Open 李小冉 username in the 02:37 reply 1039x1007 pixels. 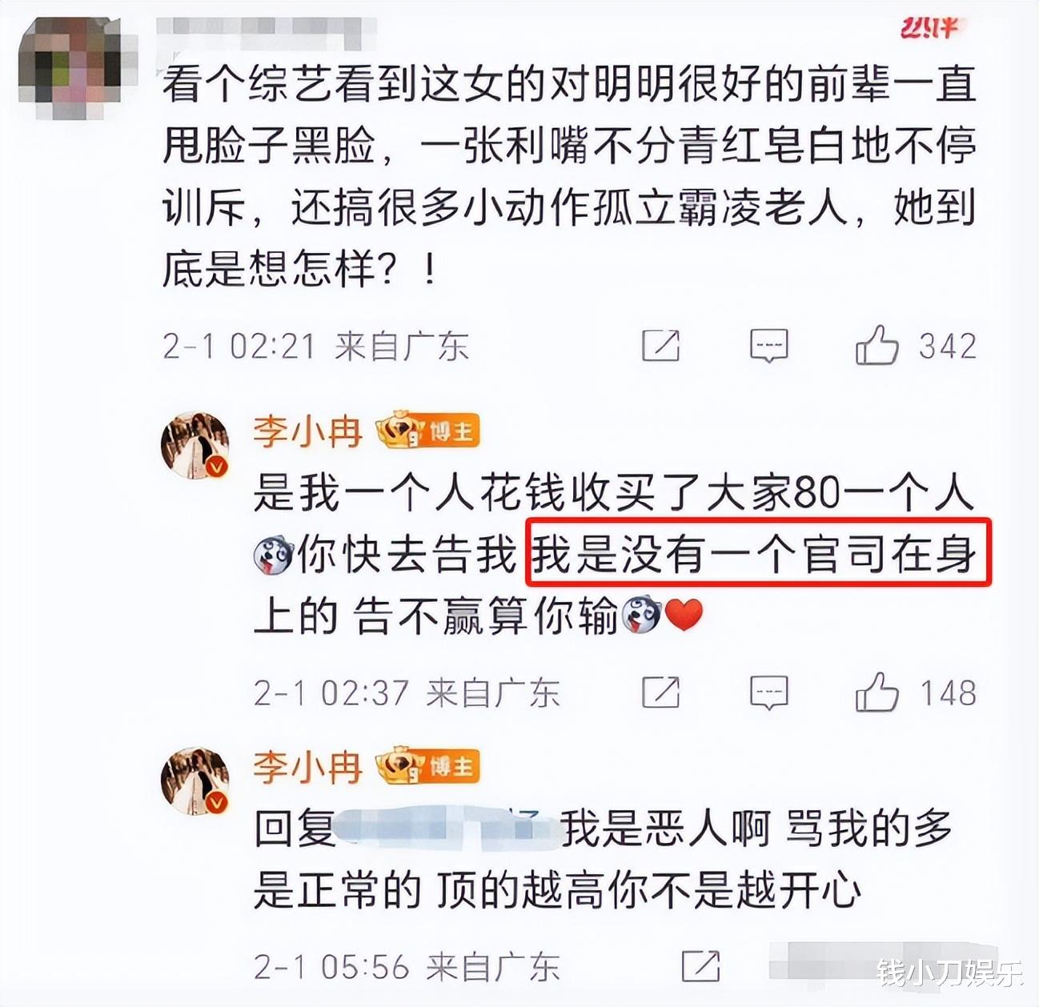(x=307, y=431)
